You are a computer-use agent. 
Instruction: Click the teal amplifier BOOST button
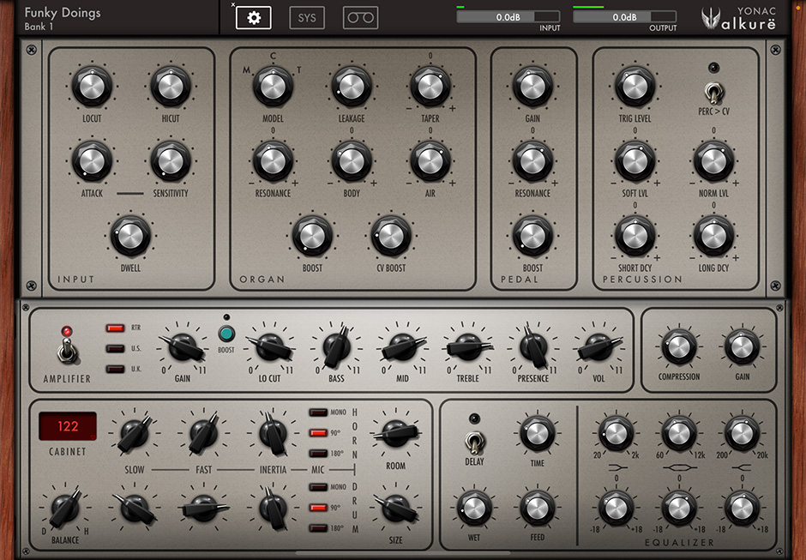click(226, 334)
